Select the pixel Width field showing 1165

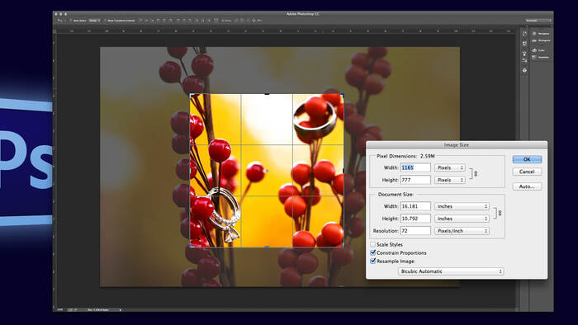click(415, 167)
